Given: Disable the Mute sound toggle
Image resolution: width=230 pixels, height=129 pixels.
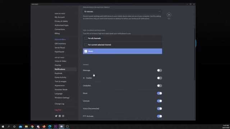Looking at the screenshot, I should pyautogui.click(x=160, y=93).
